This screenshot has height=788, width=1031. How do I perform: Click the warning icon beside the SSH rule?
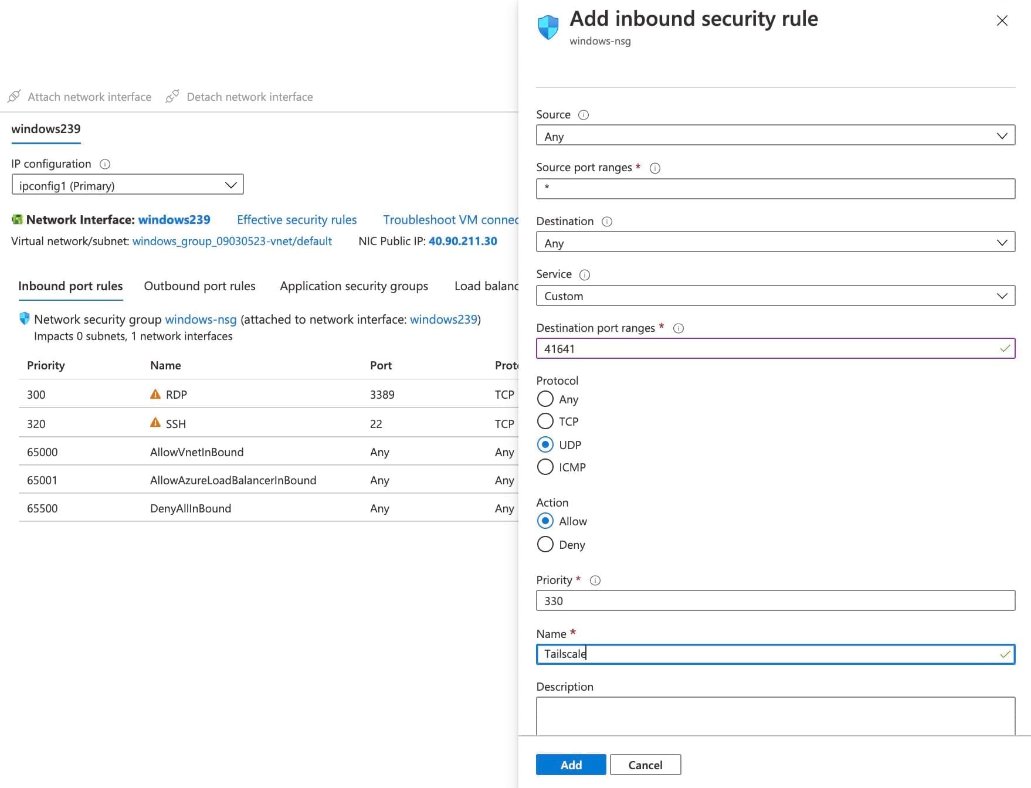click(x=155, y=423)
